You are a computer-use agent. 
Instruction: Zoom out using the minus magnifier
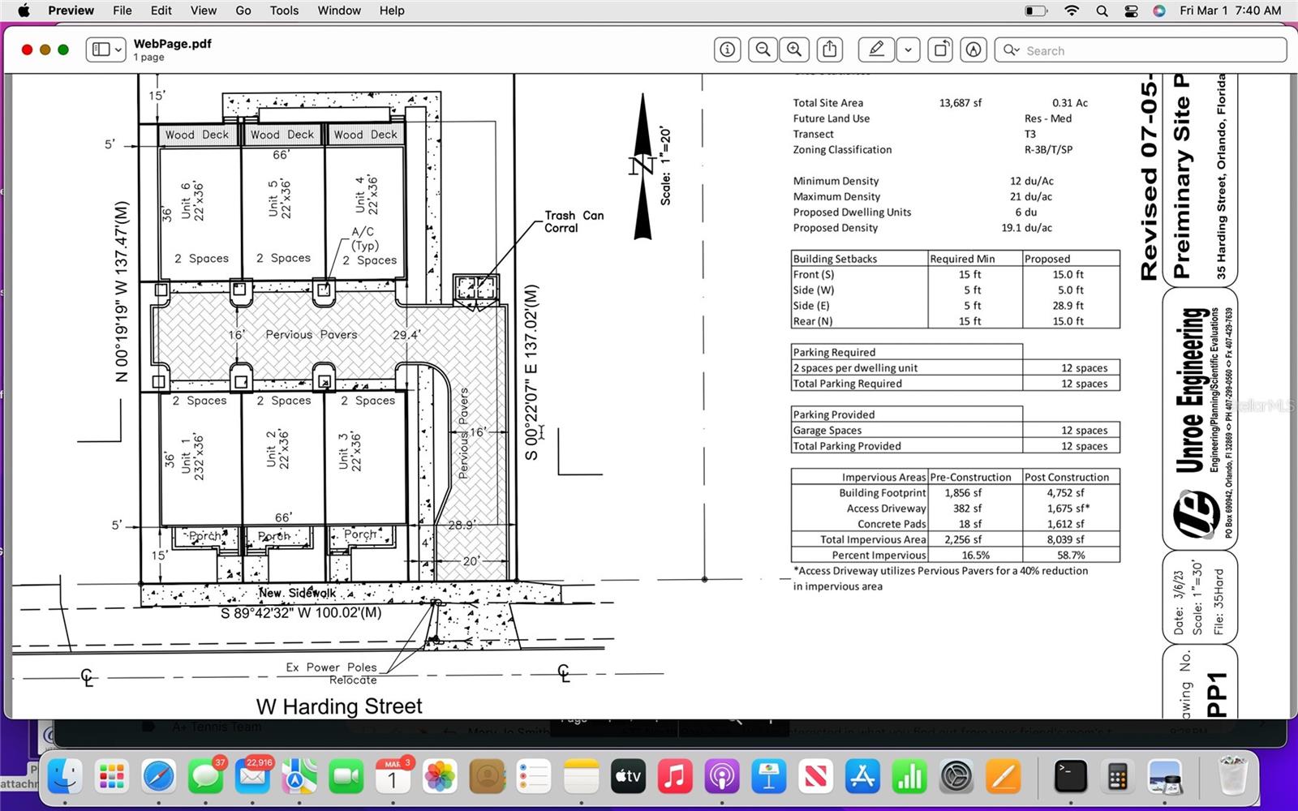[x=763, y=49]
